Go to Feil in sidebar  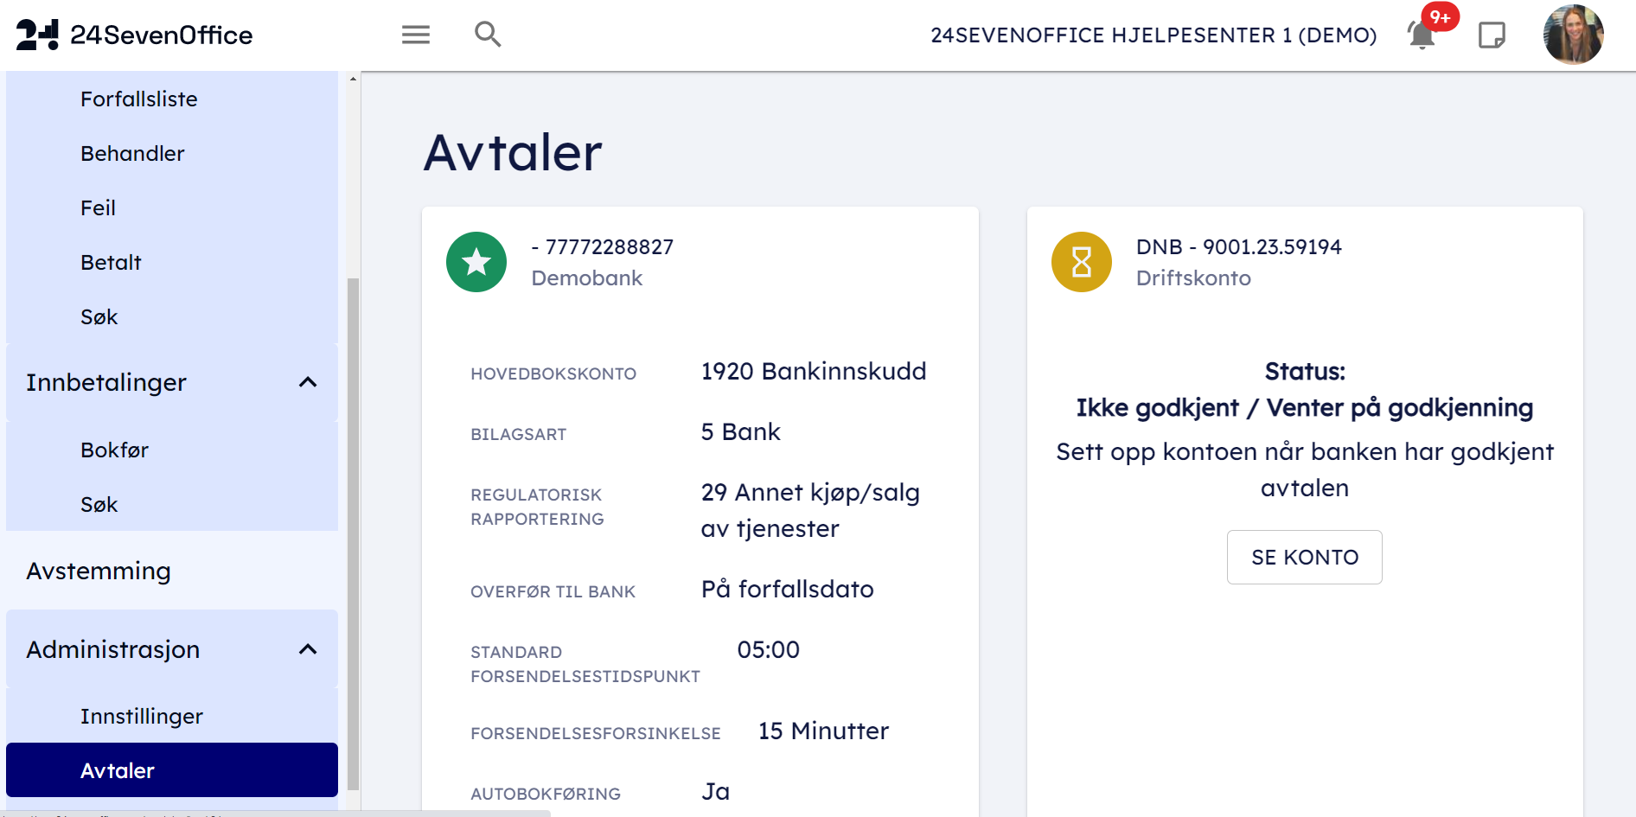[98, 208]
